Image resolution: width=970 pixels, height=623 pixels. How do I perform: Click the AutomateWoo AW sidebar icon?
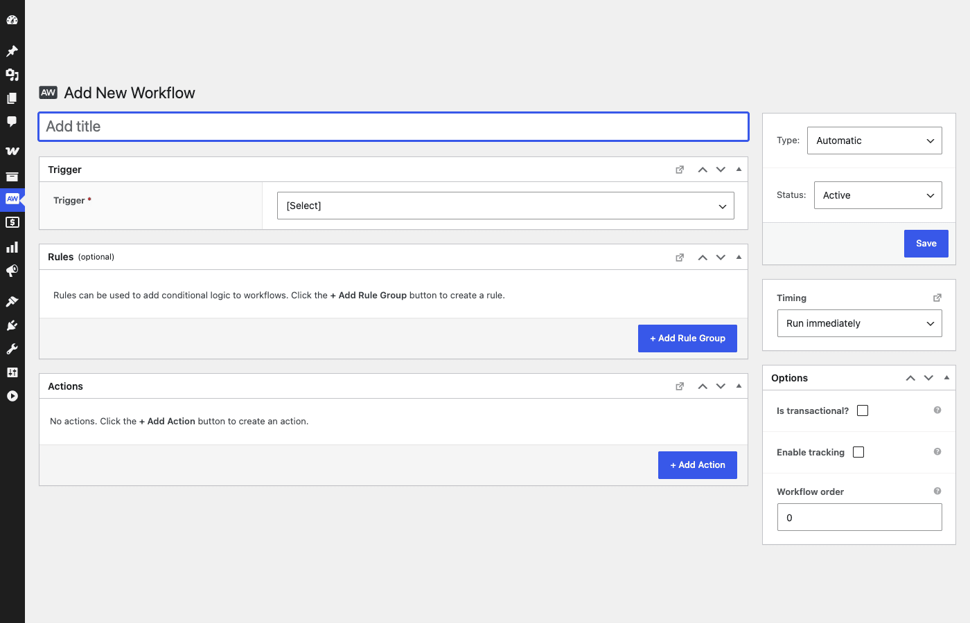pos(12,199)
